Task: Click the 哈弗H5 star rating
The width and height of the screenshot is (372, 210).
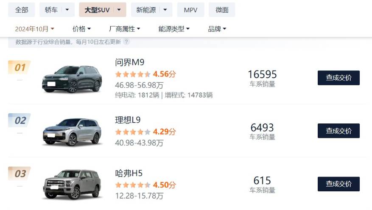Action: click(x=133, y=185)
